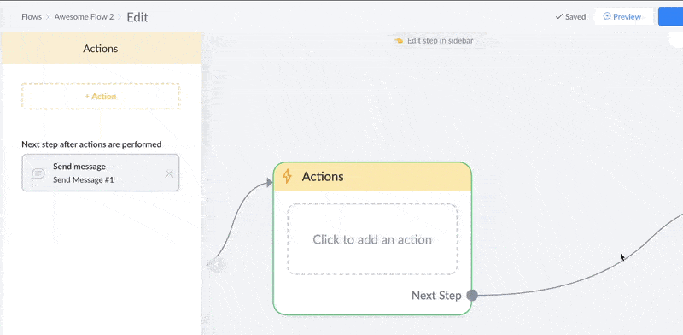683x335 pixels.
Task: Click the message bubble icon beside Send message
Action: tap(38, 173)
